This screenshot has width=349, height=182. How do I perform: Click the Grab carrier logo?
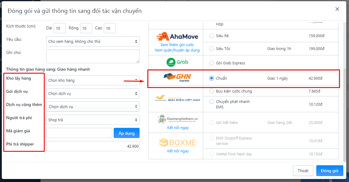[177, 62]
